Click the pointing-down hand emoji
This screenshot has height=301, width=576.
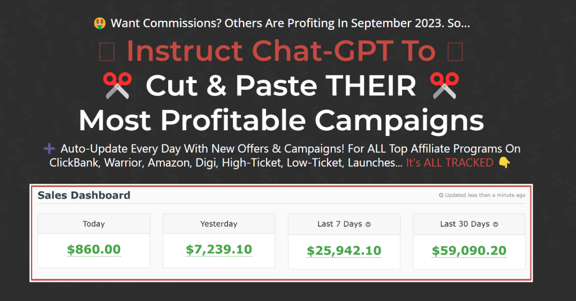click(x=505, y=162)
